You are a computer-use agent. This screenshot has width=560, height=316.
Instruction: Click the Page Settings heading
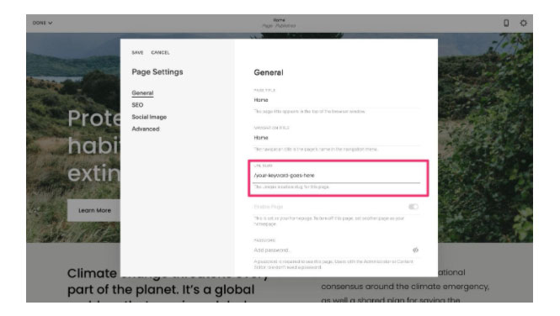point(157,72)
